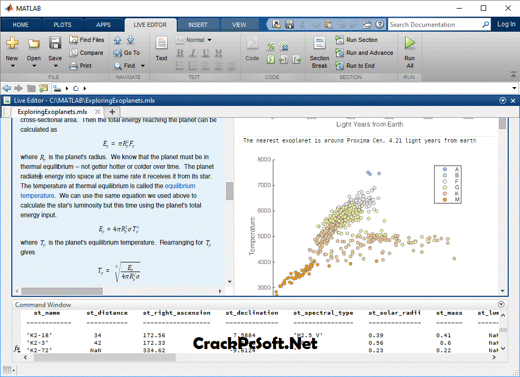This screenshot has width=520, height=377.
Task: Click the navigate down arrow icon
Action: 131,40
